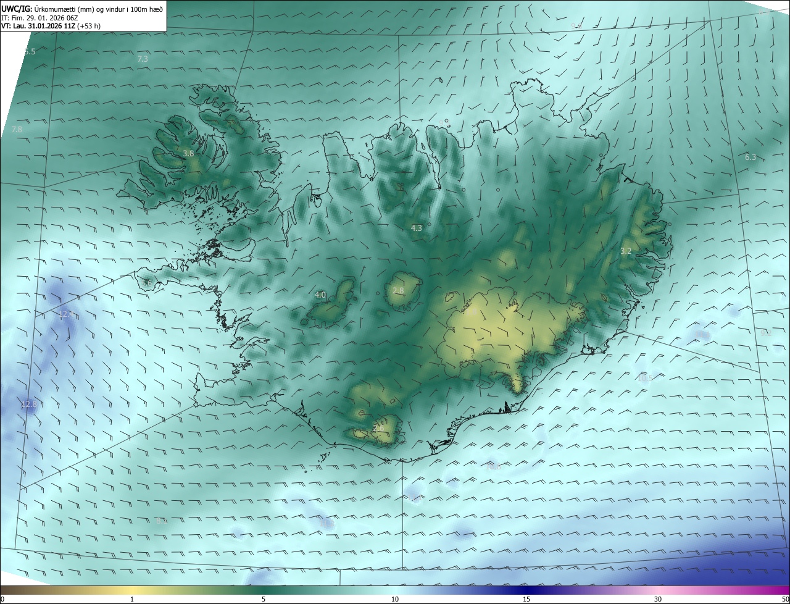
Task: Click the initialization time 'IT: Fim. 29. 01. 2026 06Z'
Action: 40,18
